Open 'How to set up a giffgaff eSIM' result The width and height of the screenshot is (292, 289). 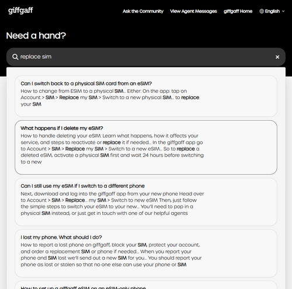146,285
